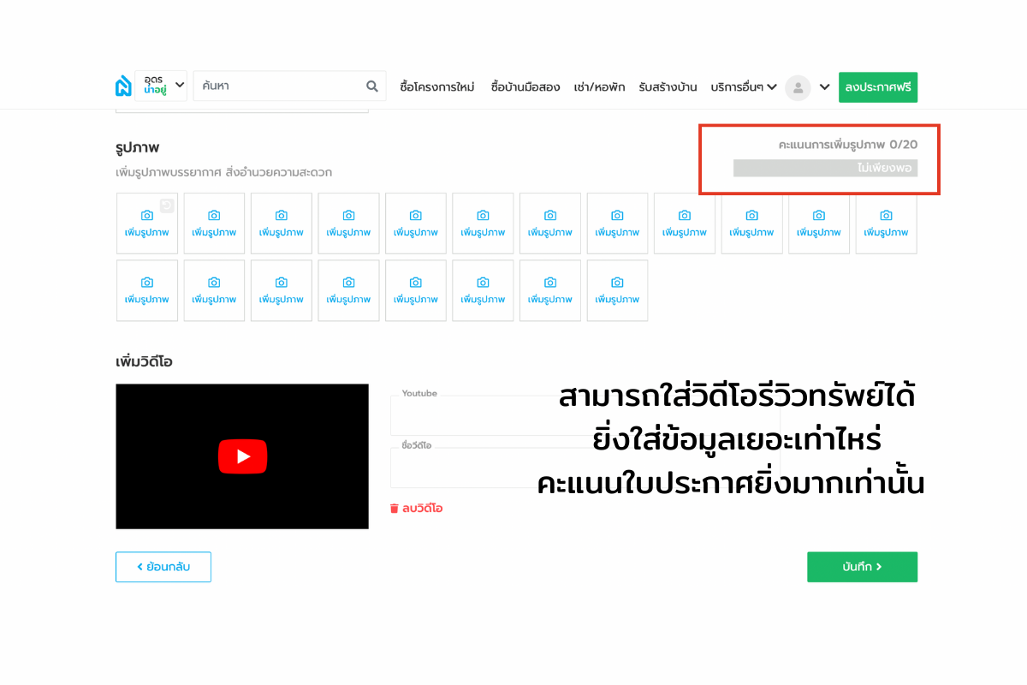Click the ย้อนกลับ back button
The height and width of the screenshot is (685, 1027).
163,567
